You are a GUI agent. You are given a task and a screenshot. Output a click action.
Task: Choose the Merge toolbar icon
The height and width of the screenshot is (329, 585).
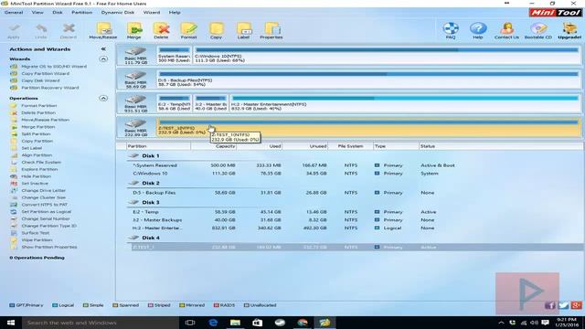134,30
